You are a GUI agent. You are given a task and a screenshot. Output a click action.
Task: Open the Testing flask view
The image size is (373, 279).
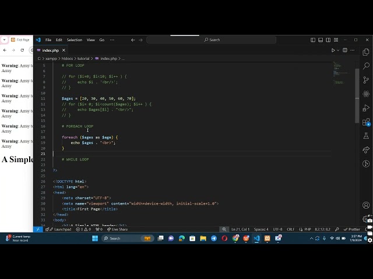(x=366, y=136)
